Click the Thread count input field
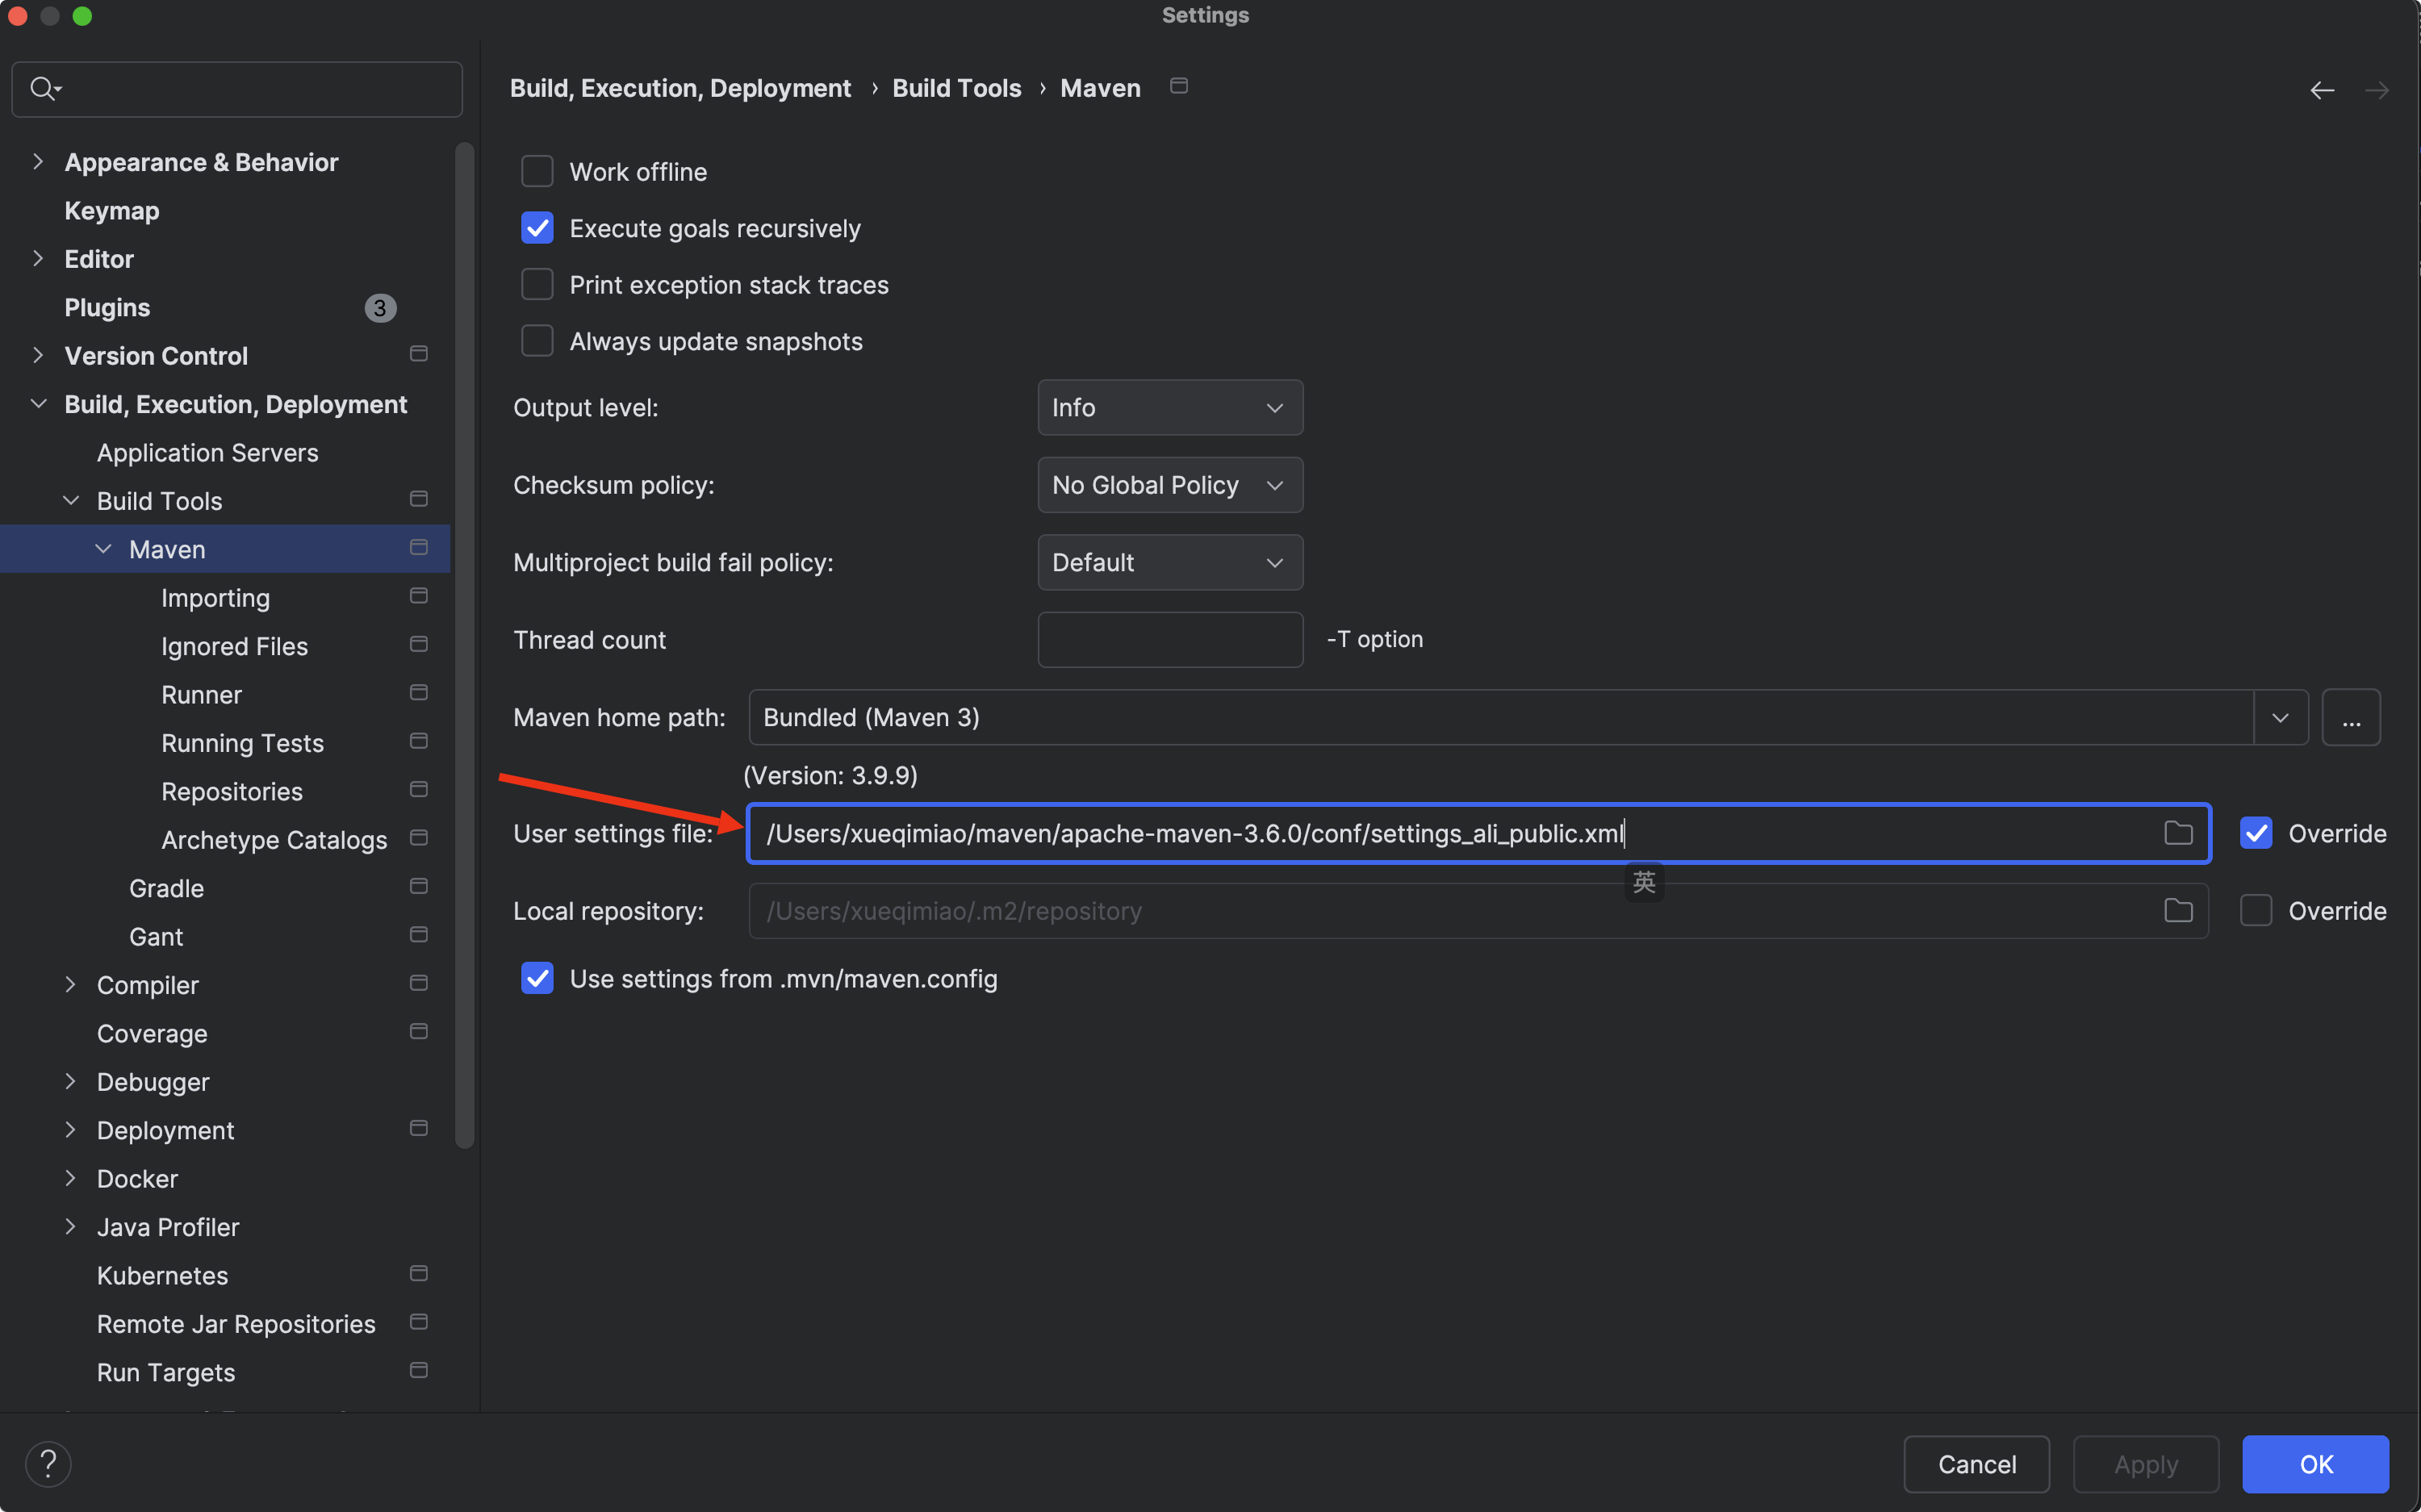 click(x=1169, y=640)
